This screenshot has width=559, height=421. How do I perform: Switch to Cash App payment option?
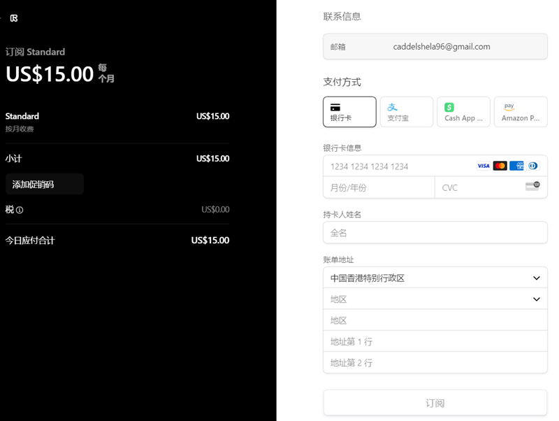coord(463,112)
